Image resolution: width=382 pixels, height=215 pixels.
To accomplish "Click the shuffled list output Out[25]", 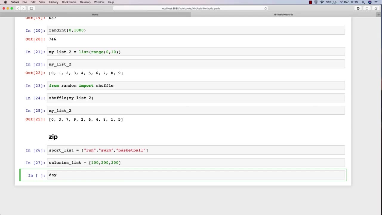I will (x=86, y=119).
